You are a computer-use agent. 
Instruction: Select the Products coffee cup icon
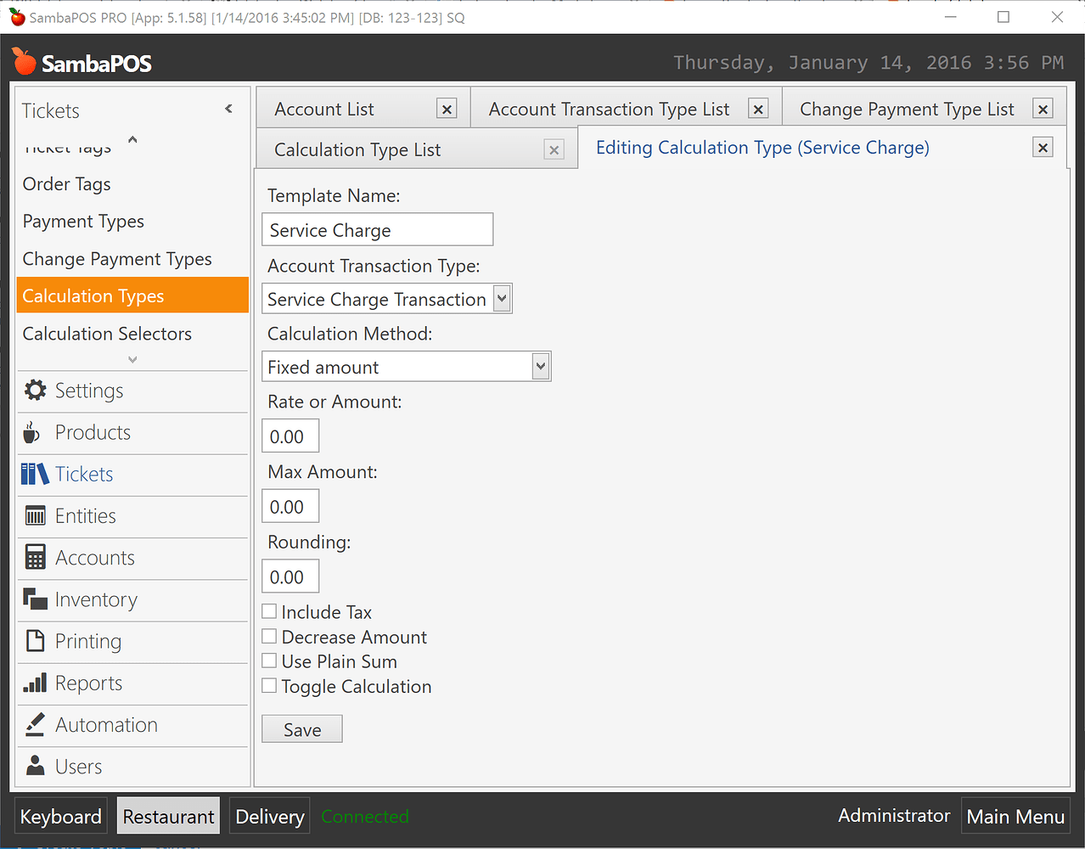coord(32,431)
